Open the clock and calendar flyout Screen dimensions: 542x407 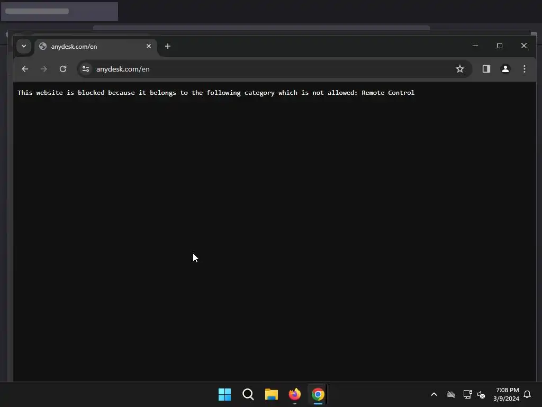coord(507,394)
